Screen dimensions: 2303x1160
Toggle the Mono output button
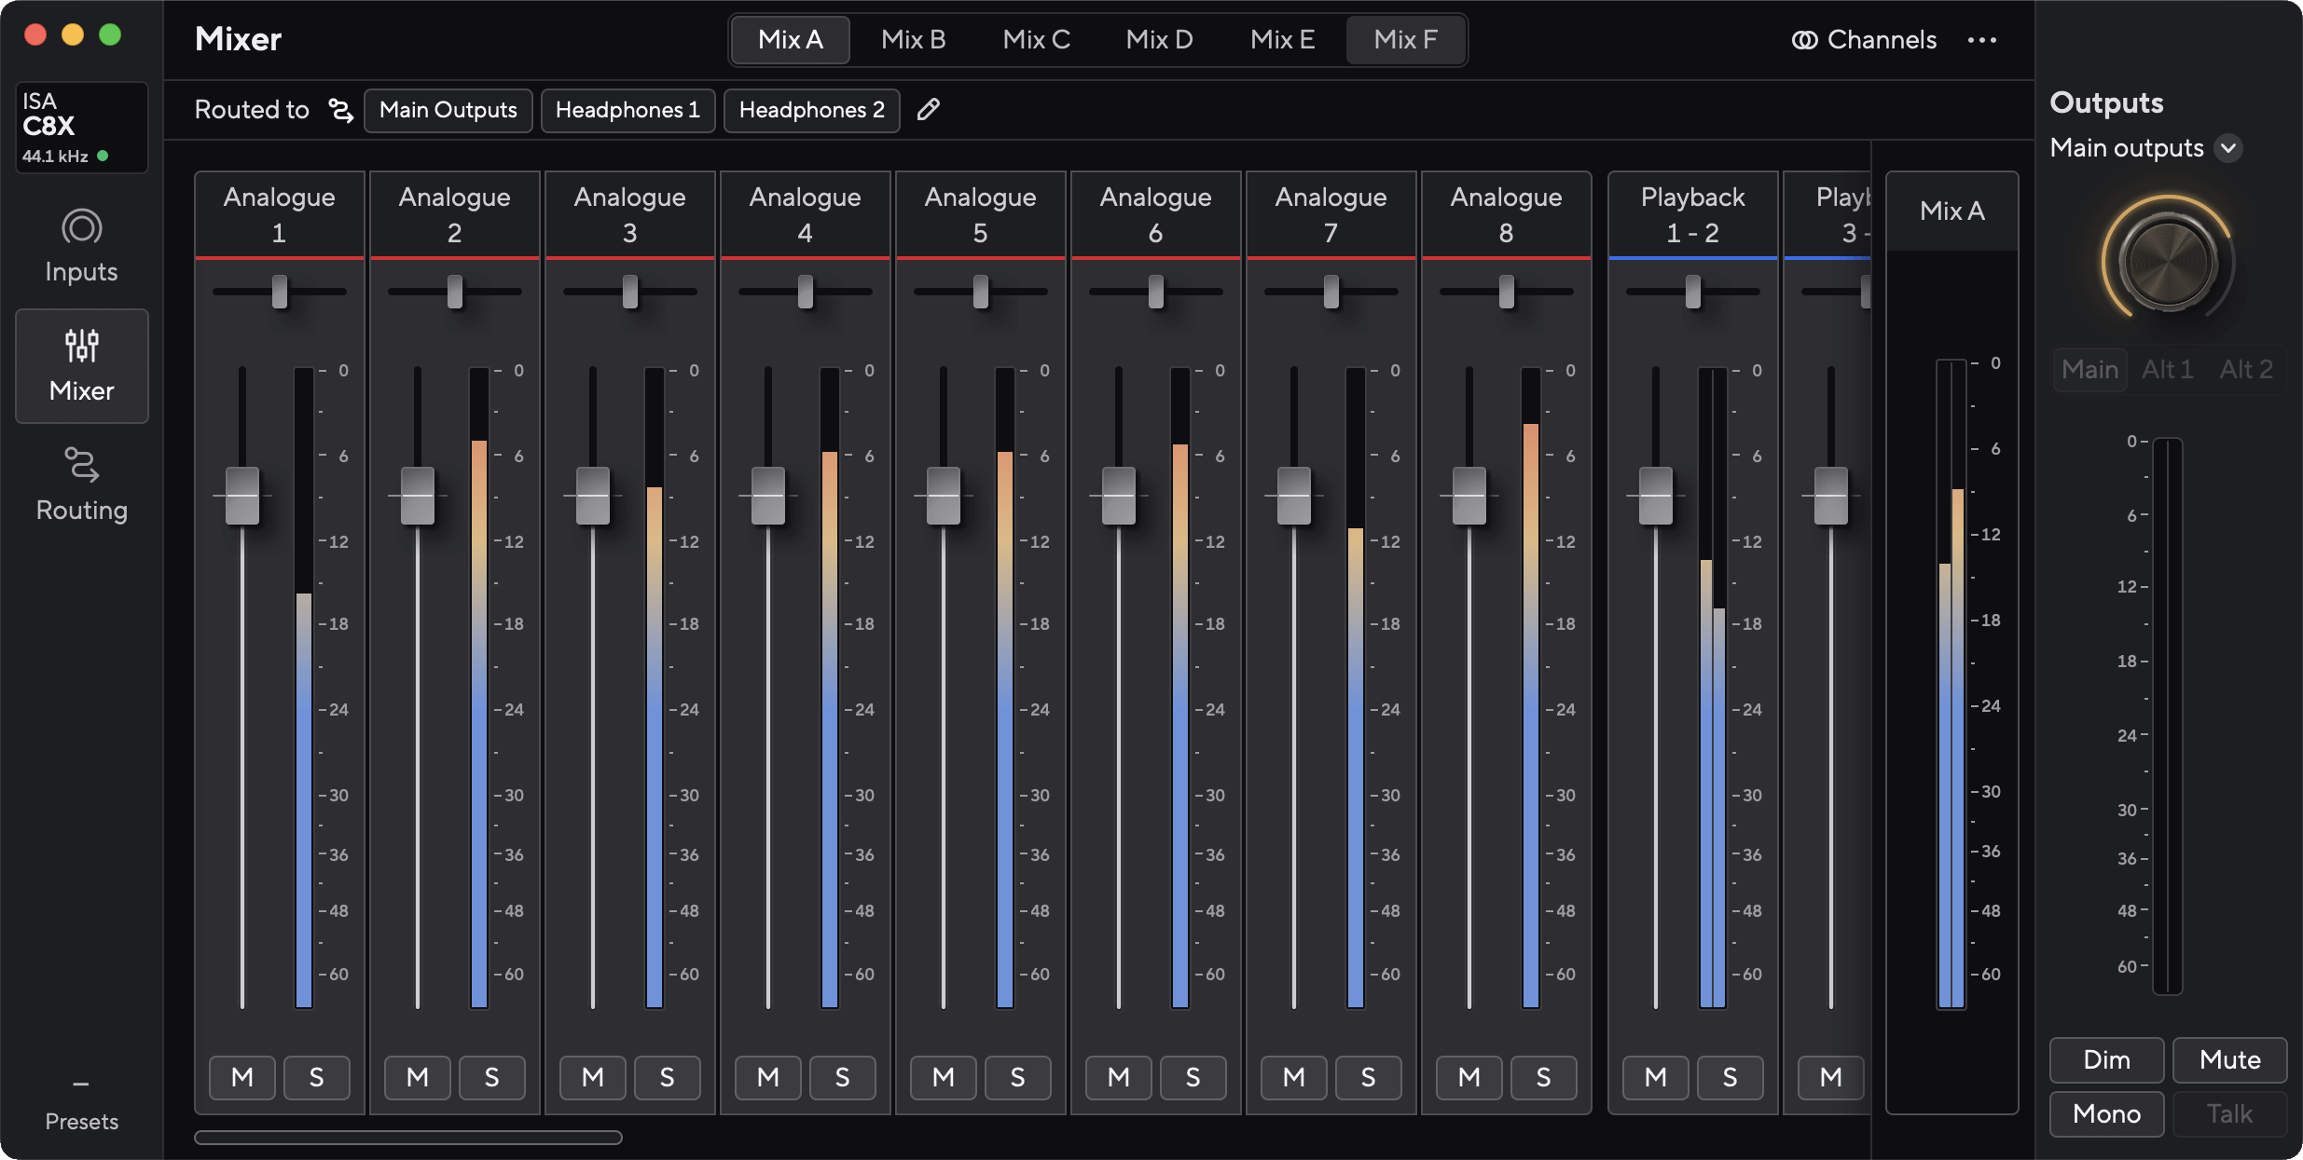(x=2107, y=1114)
